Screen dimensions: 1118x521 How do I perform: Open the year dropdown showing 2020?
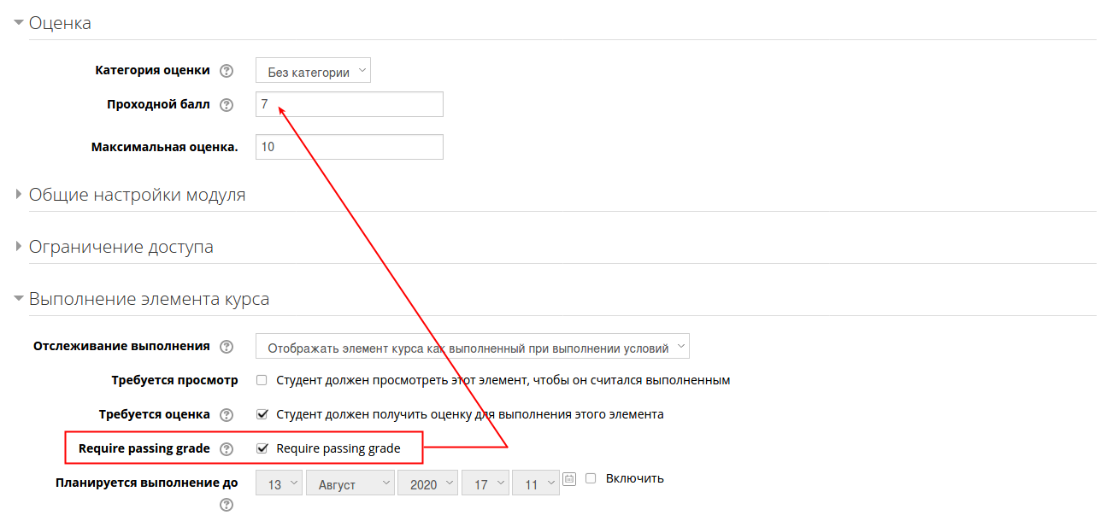point(427,483)
